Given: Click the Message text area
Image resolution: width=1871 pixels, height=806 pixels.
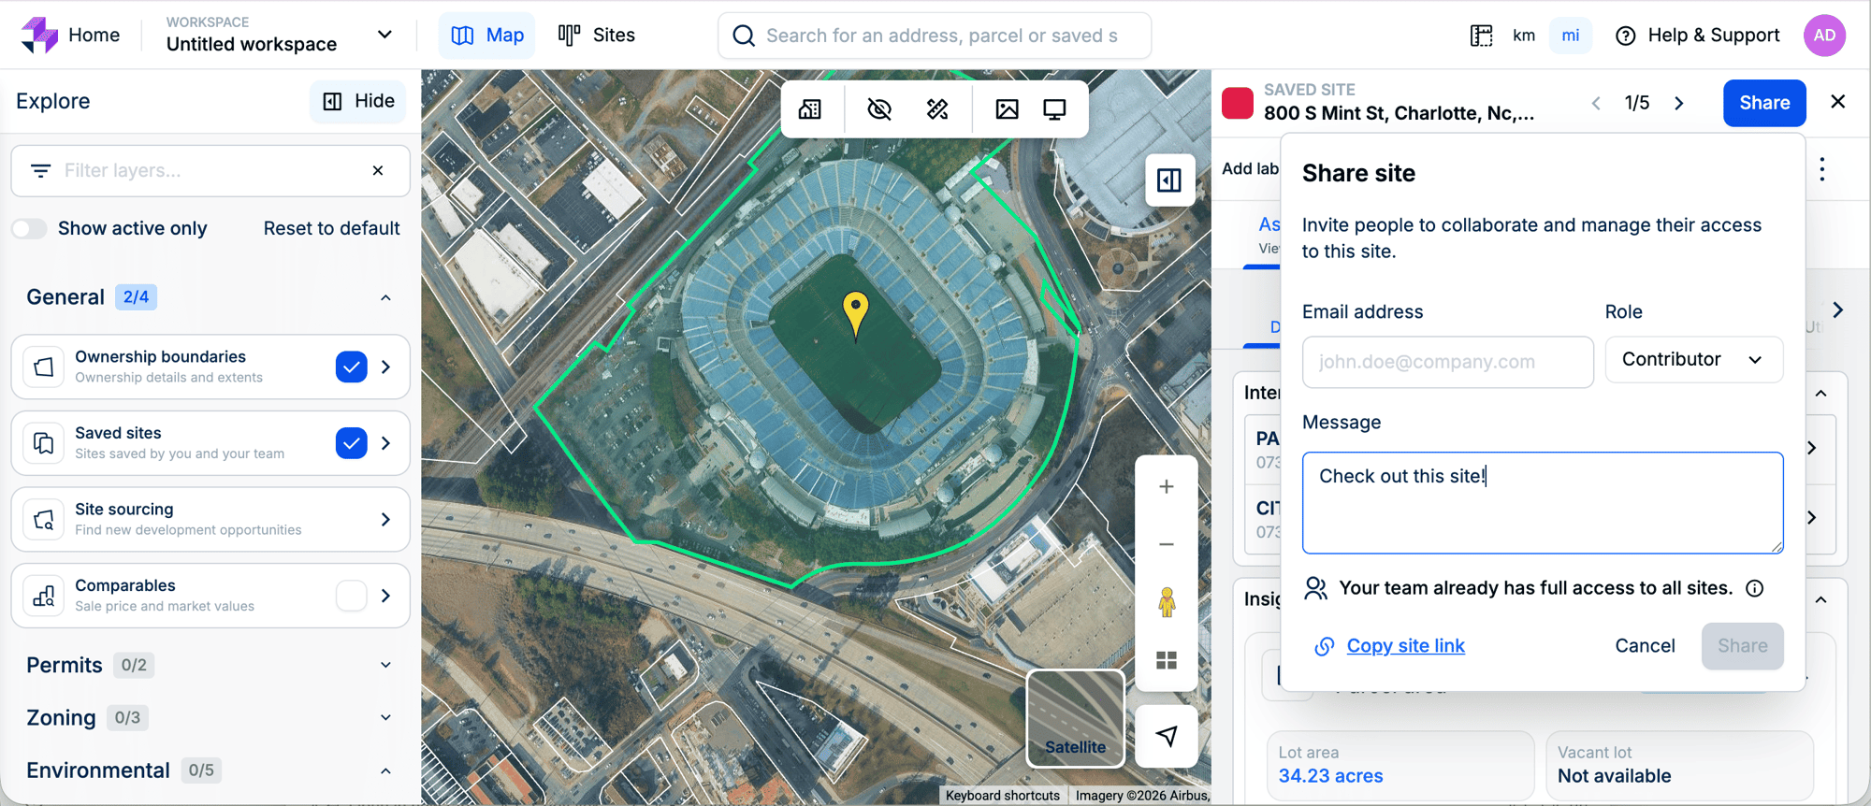Looking at the screenshot, I should click(1543, 503).
